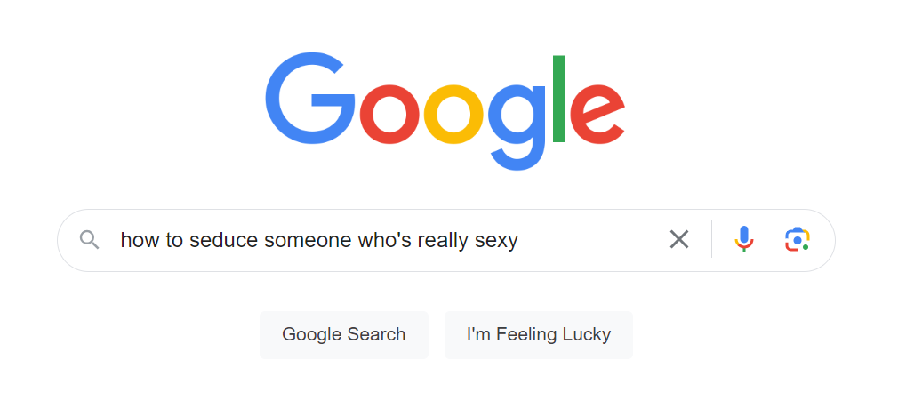This screenshot has width=898, height=408.
Task: Click the vertical divider beside the microphone icon
Action: (x=712, y=239)
